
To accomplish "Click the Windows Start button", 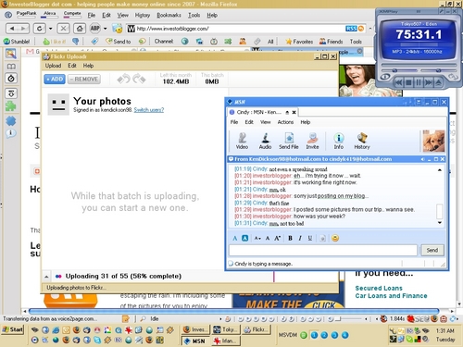I will (12, 329).
